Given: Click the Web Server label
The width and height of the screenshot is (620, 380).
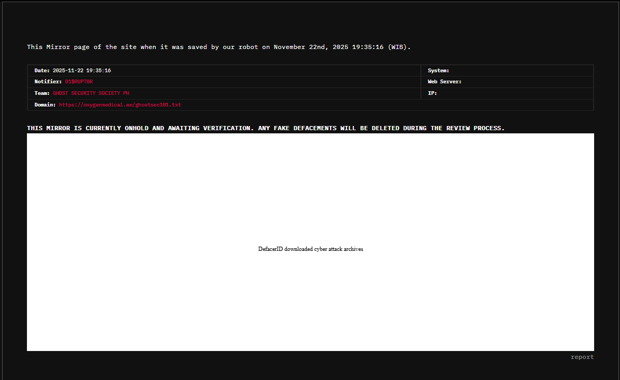Looking at the screenshot, I should [445, 82].
